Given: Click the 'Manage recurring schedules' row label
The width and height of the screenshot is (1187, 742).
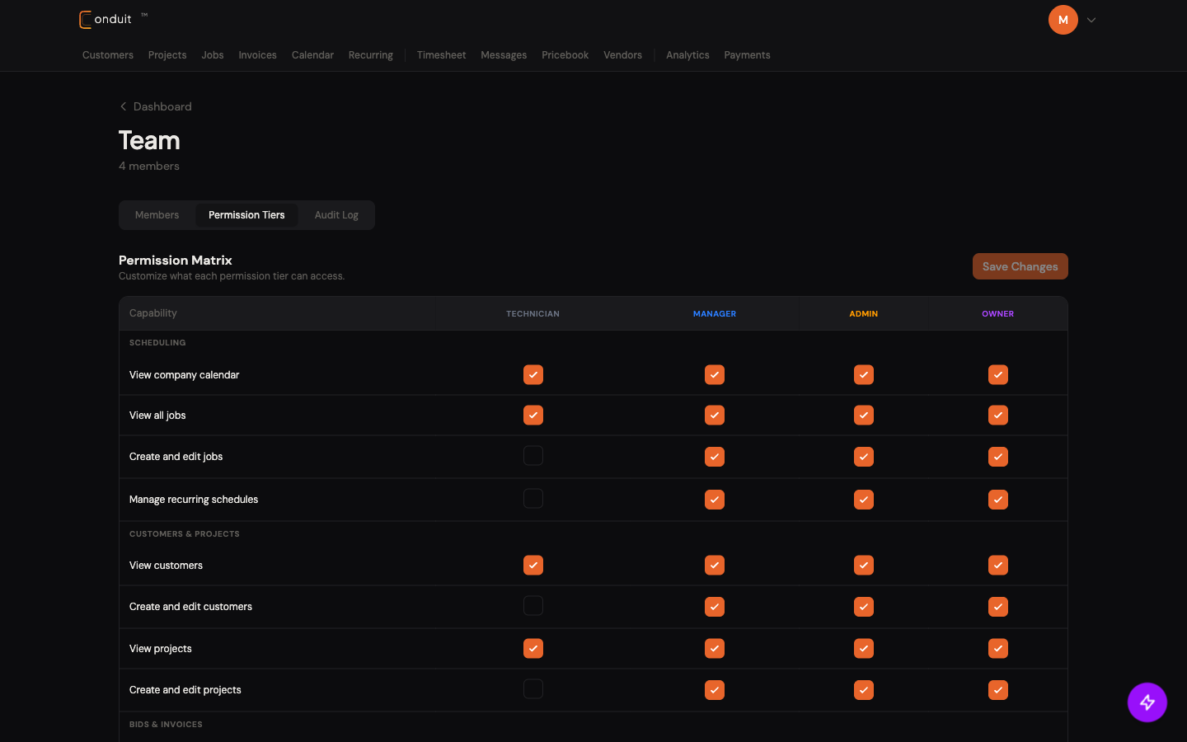Looking at the screenshot, I should [x=194, y=500].
